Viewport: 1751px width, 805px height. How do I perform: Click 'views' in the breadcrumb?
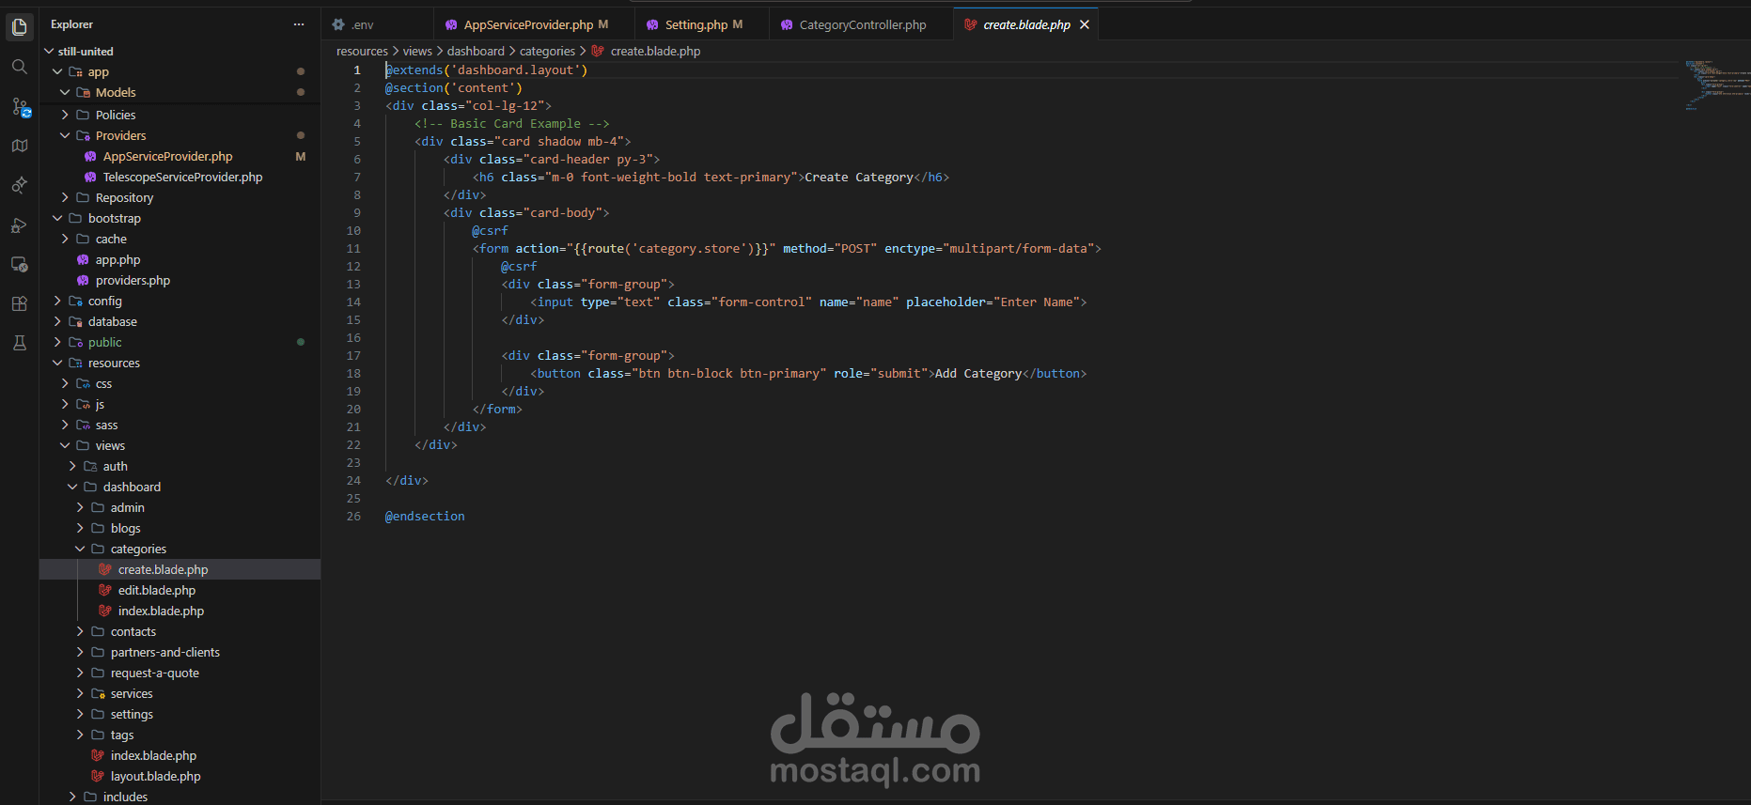click(417, 51)
